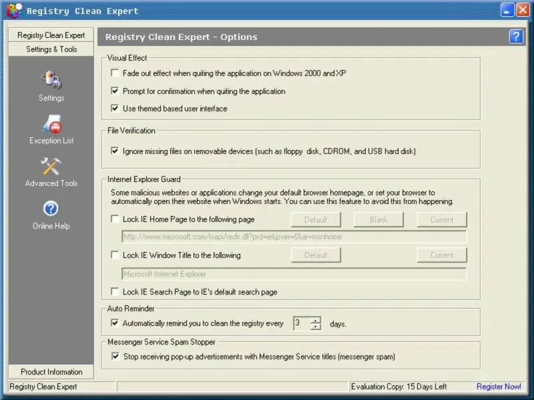
Task: Close the Registry Clean Expert window
Action: (x=523, y=10)
